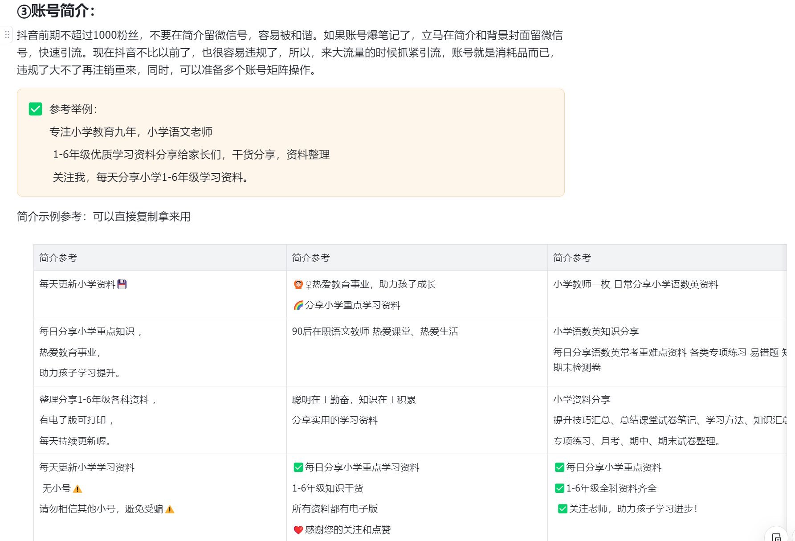
Task: Click text 分享实用的学习资料
Action: click(x=335, y=420)
